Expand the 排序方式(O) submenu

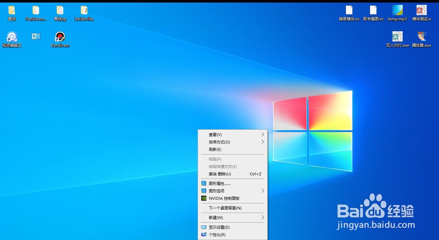pos(233,142)
